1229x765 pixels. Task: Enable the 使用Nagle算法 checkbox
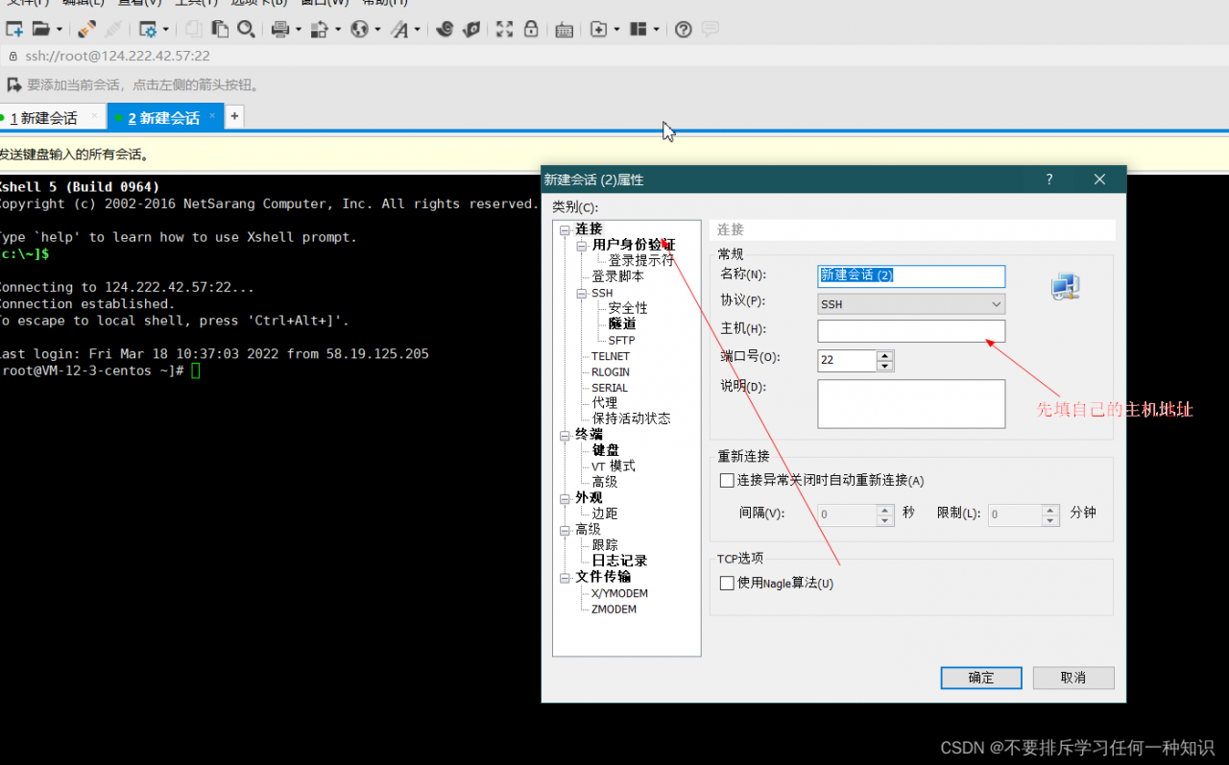click(727, 583)
